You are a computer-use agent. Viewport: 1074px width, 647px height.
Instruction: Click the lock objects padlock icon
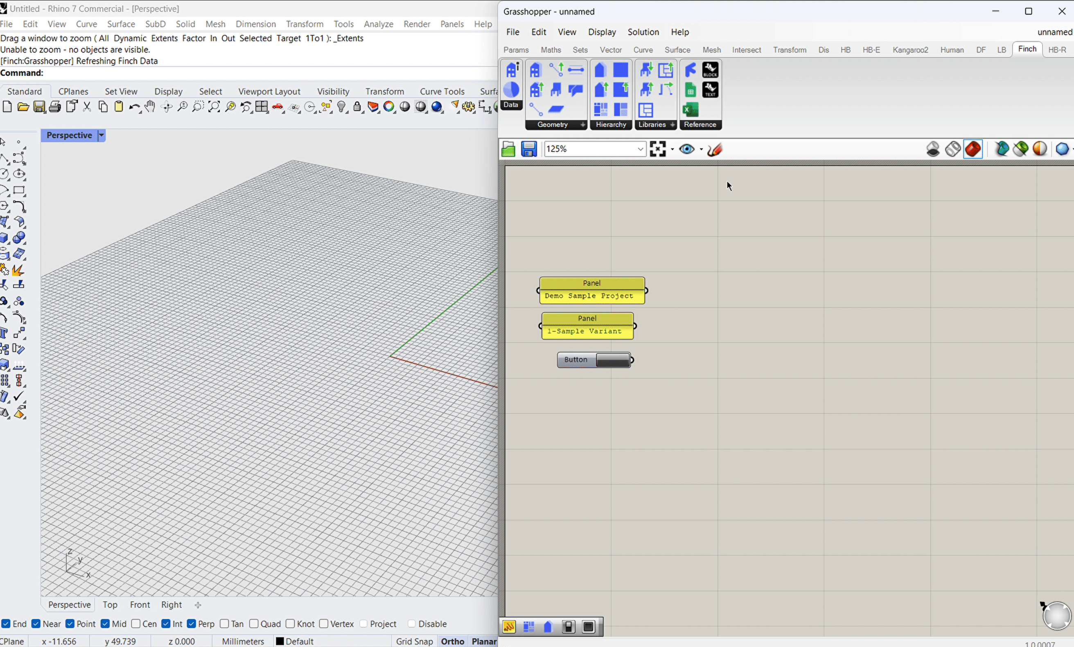(x=357, y=107)
